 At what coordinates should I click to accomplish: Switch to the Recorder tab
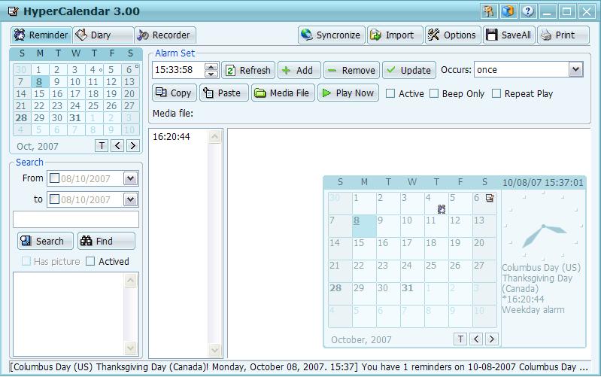(x=163, y=35)
